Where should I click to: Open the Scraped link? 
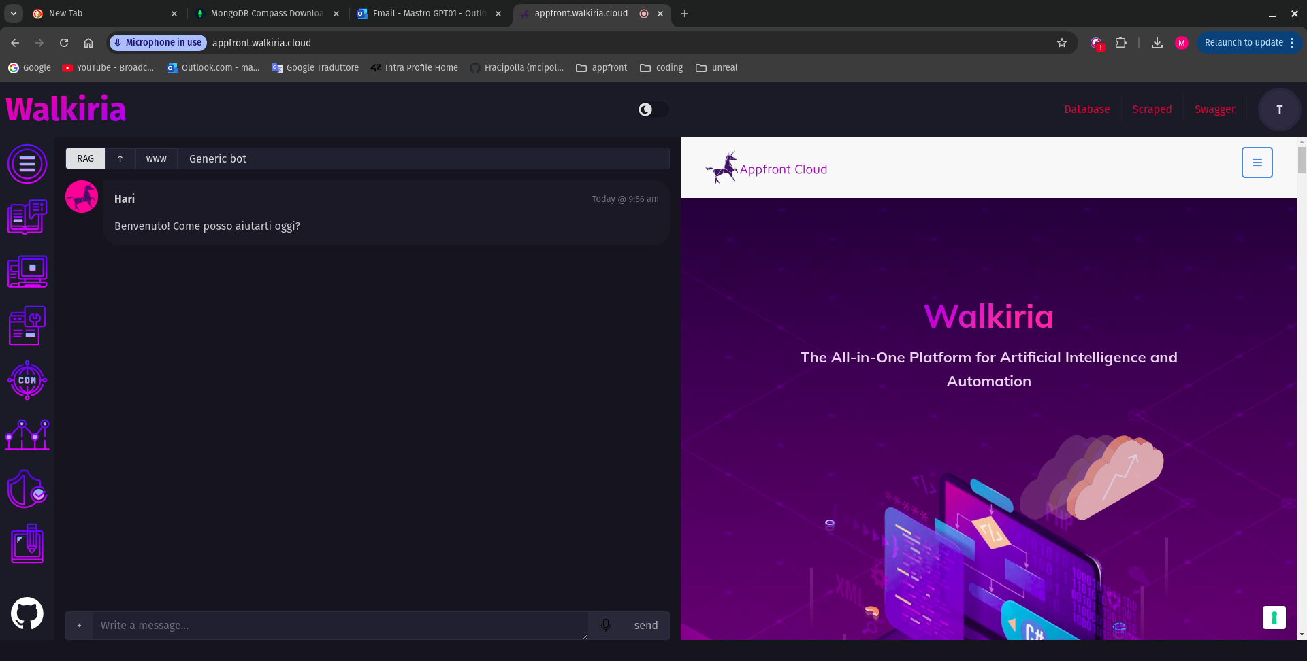click(x=1152, y=109)
